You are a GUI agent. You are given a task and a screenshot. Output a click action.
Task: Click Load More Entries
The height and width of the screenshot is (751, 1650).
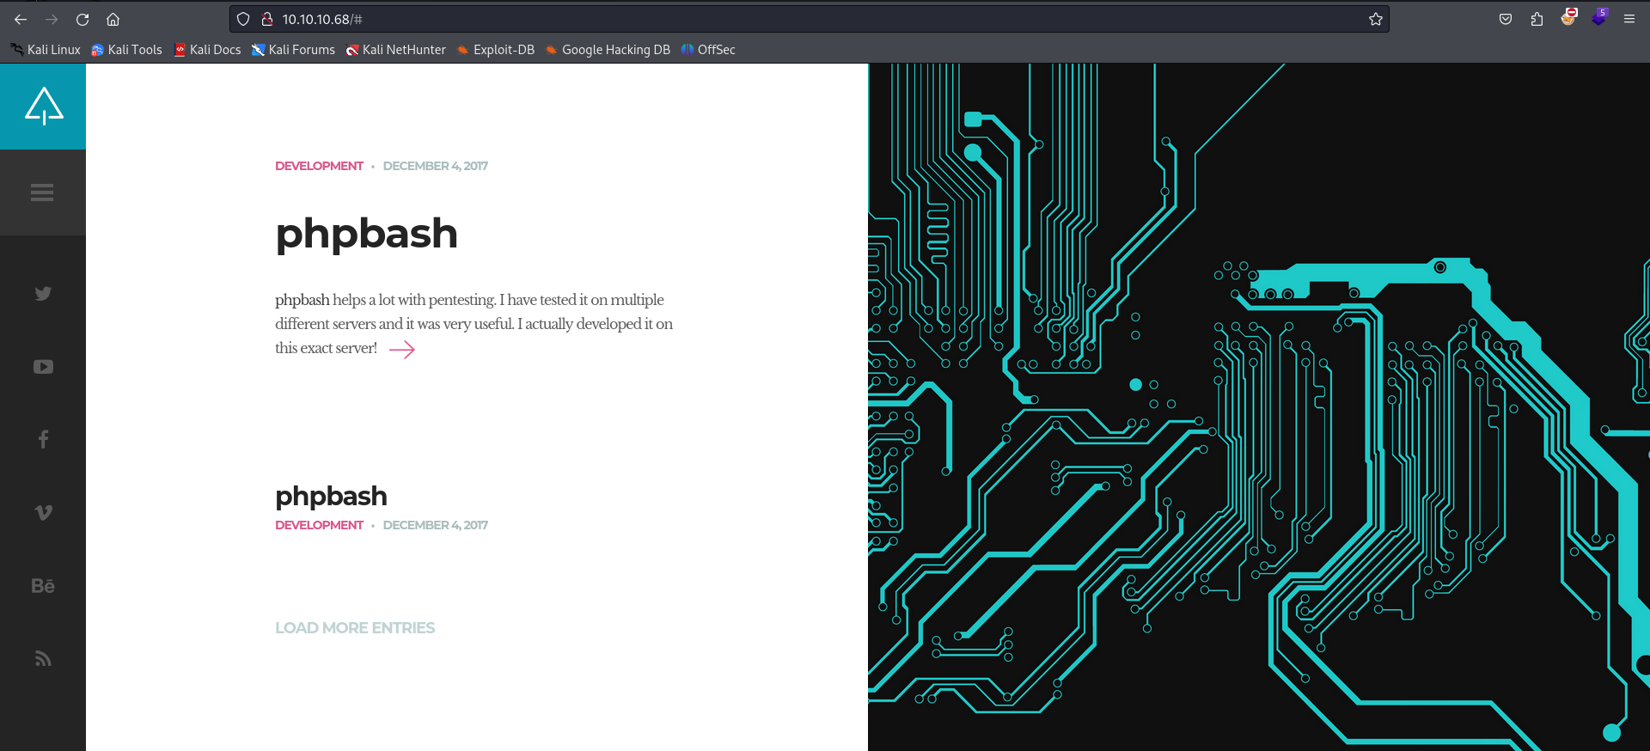pos(354,628)
